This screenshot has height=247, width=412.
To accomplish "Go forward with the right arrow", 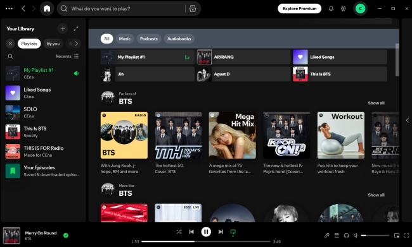I will [34, 9].
